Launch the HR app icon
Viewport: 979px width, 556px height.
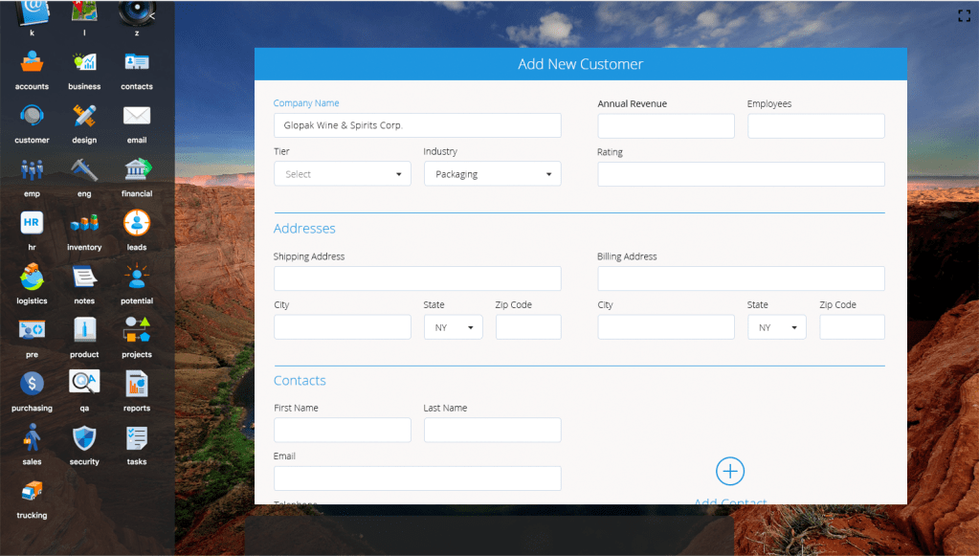[32, 224]
